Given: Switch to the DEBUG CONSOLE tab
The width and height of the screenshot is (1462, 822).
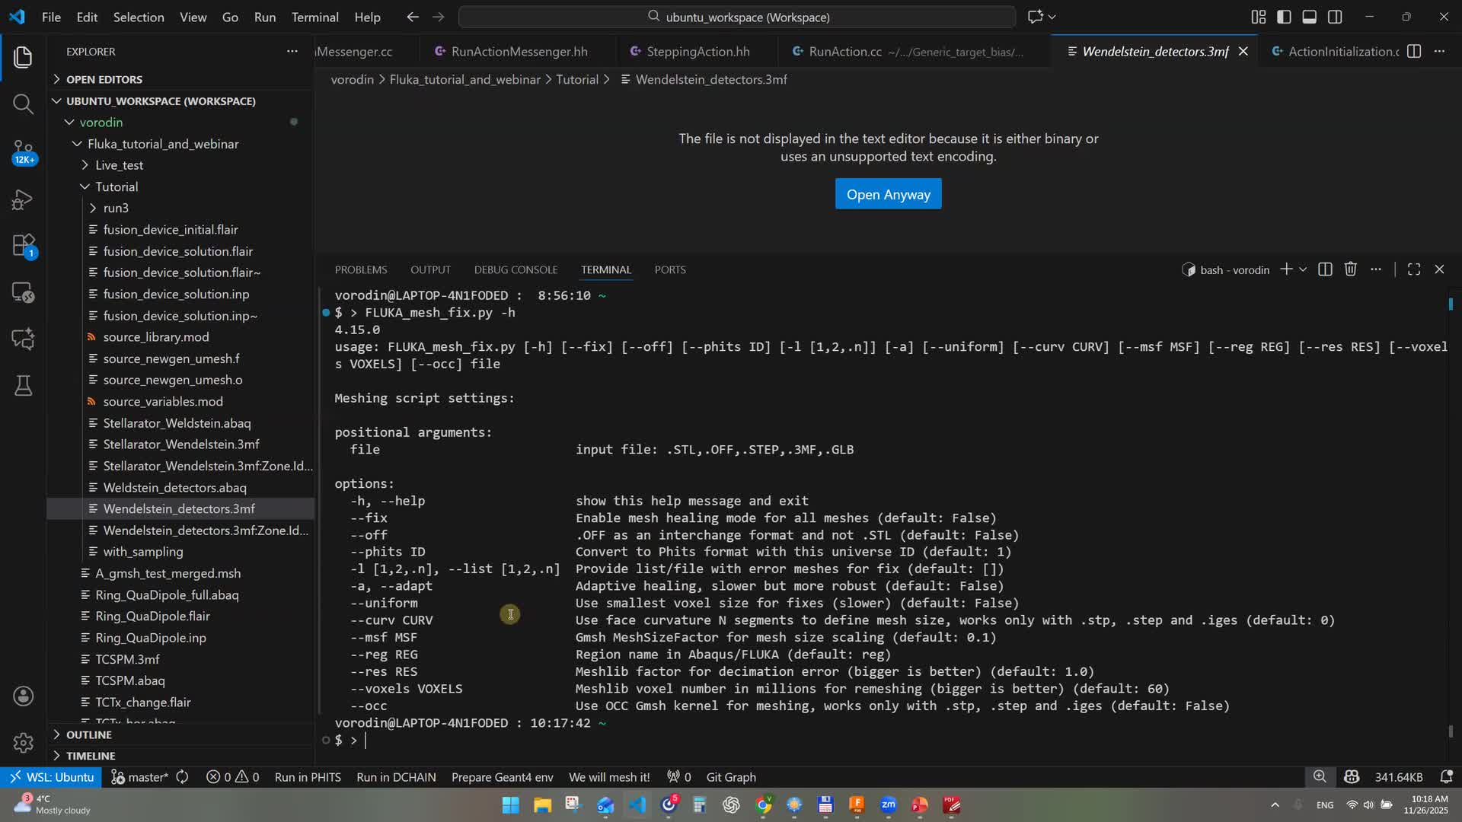Looking at the screenshot, I should tap(516, 269).
